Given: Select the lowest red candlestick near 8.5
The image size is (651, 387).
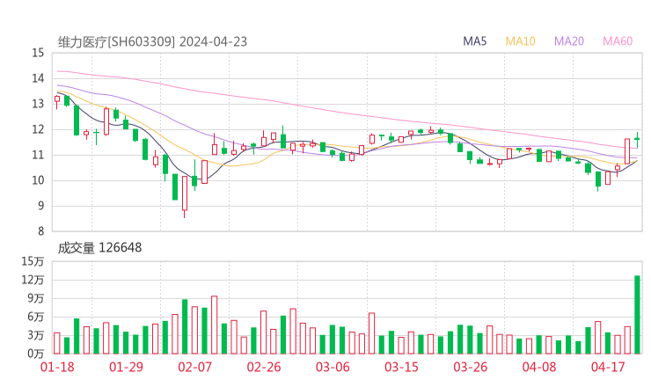Looking at the screenshot, I should (185, 195).
